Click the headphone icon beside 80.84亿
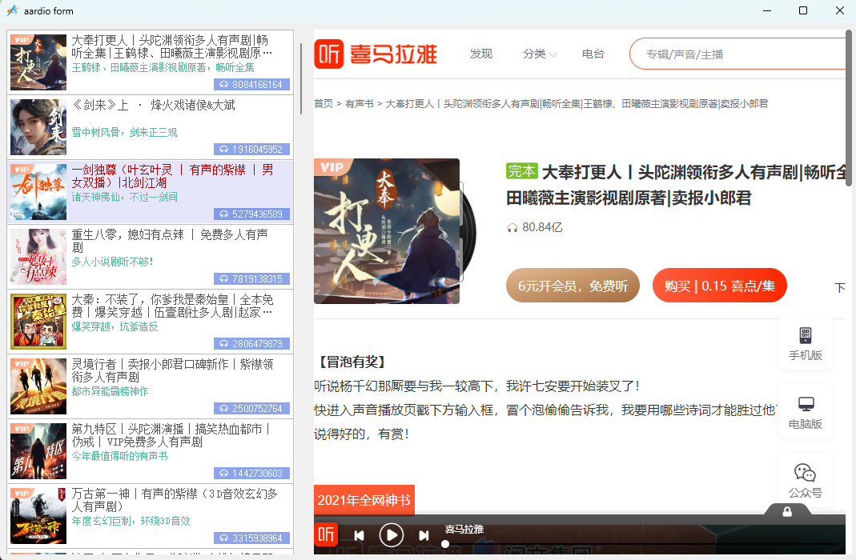 pos(512,228)
